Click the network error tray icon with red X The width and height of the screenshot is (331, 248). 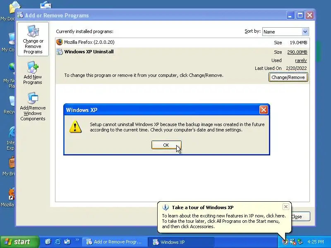pos(293,242)
